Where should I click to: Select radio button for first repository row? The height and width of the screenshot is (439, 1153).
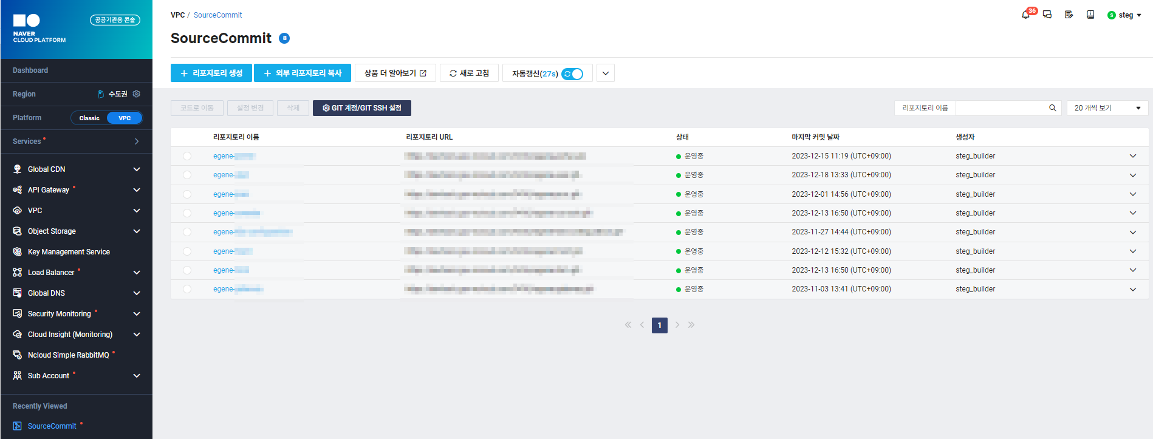[187, 156]
